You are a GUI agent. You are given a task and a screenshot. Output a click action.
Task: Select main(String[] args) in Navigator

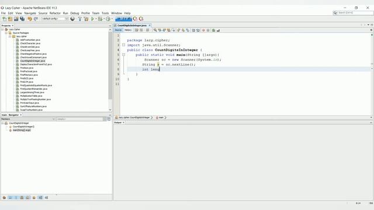(22, 130)
